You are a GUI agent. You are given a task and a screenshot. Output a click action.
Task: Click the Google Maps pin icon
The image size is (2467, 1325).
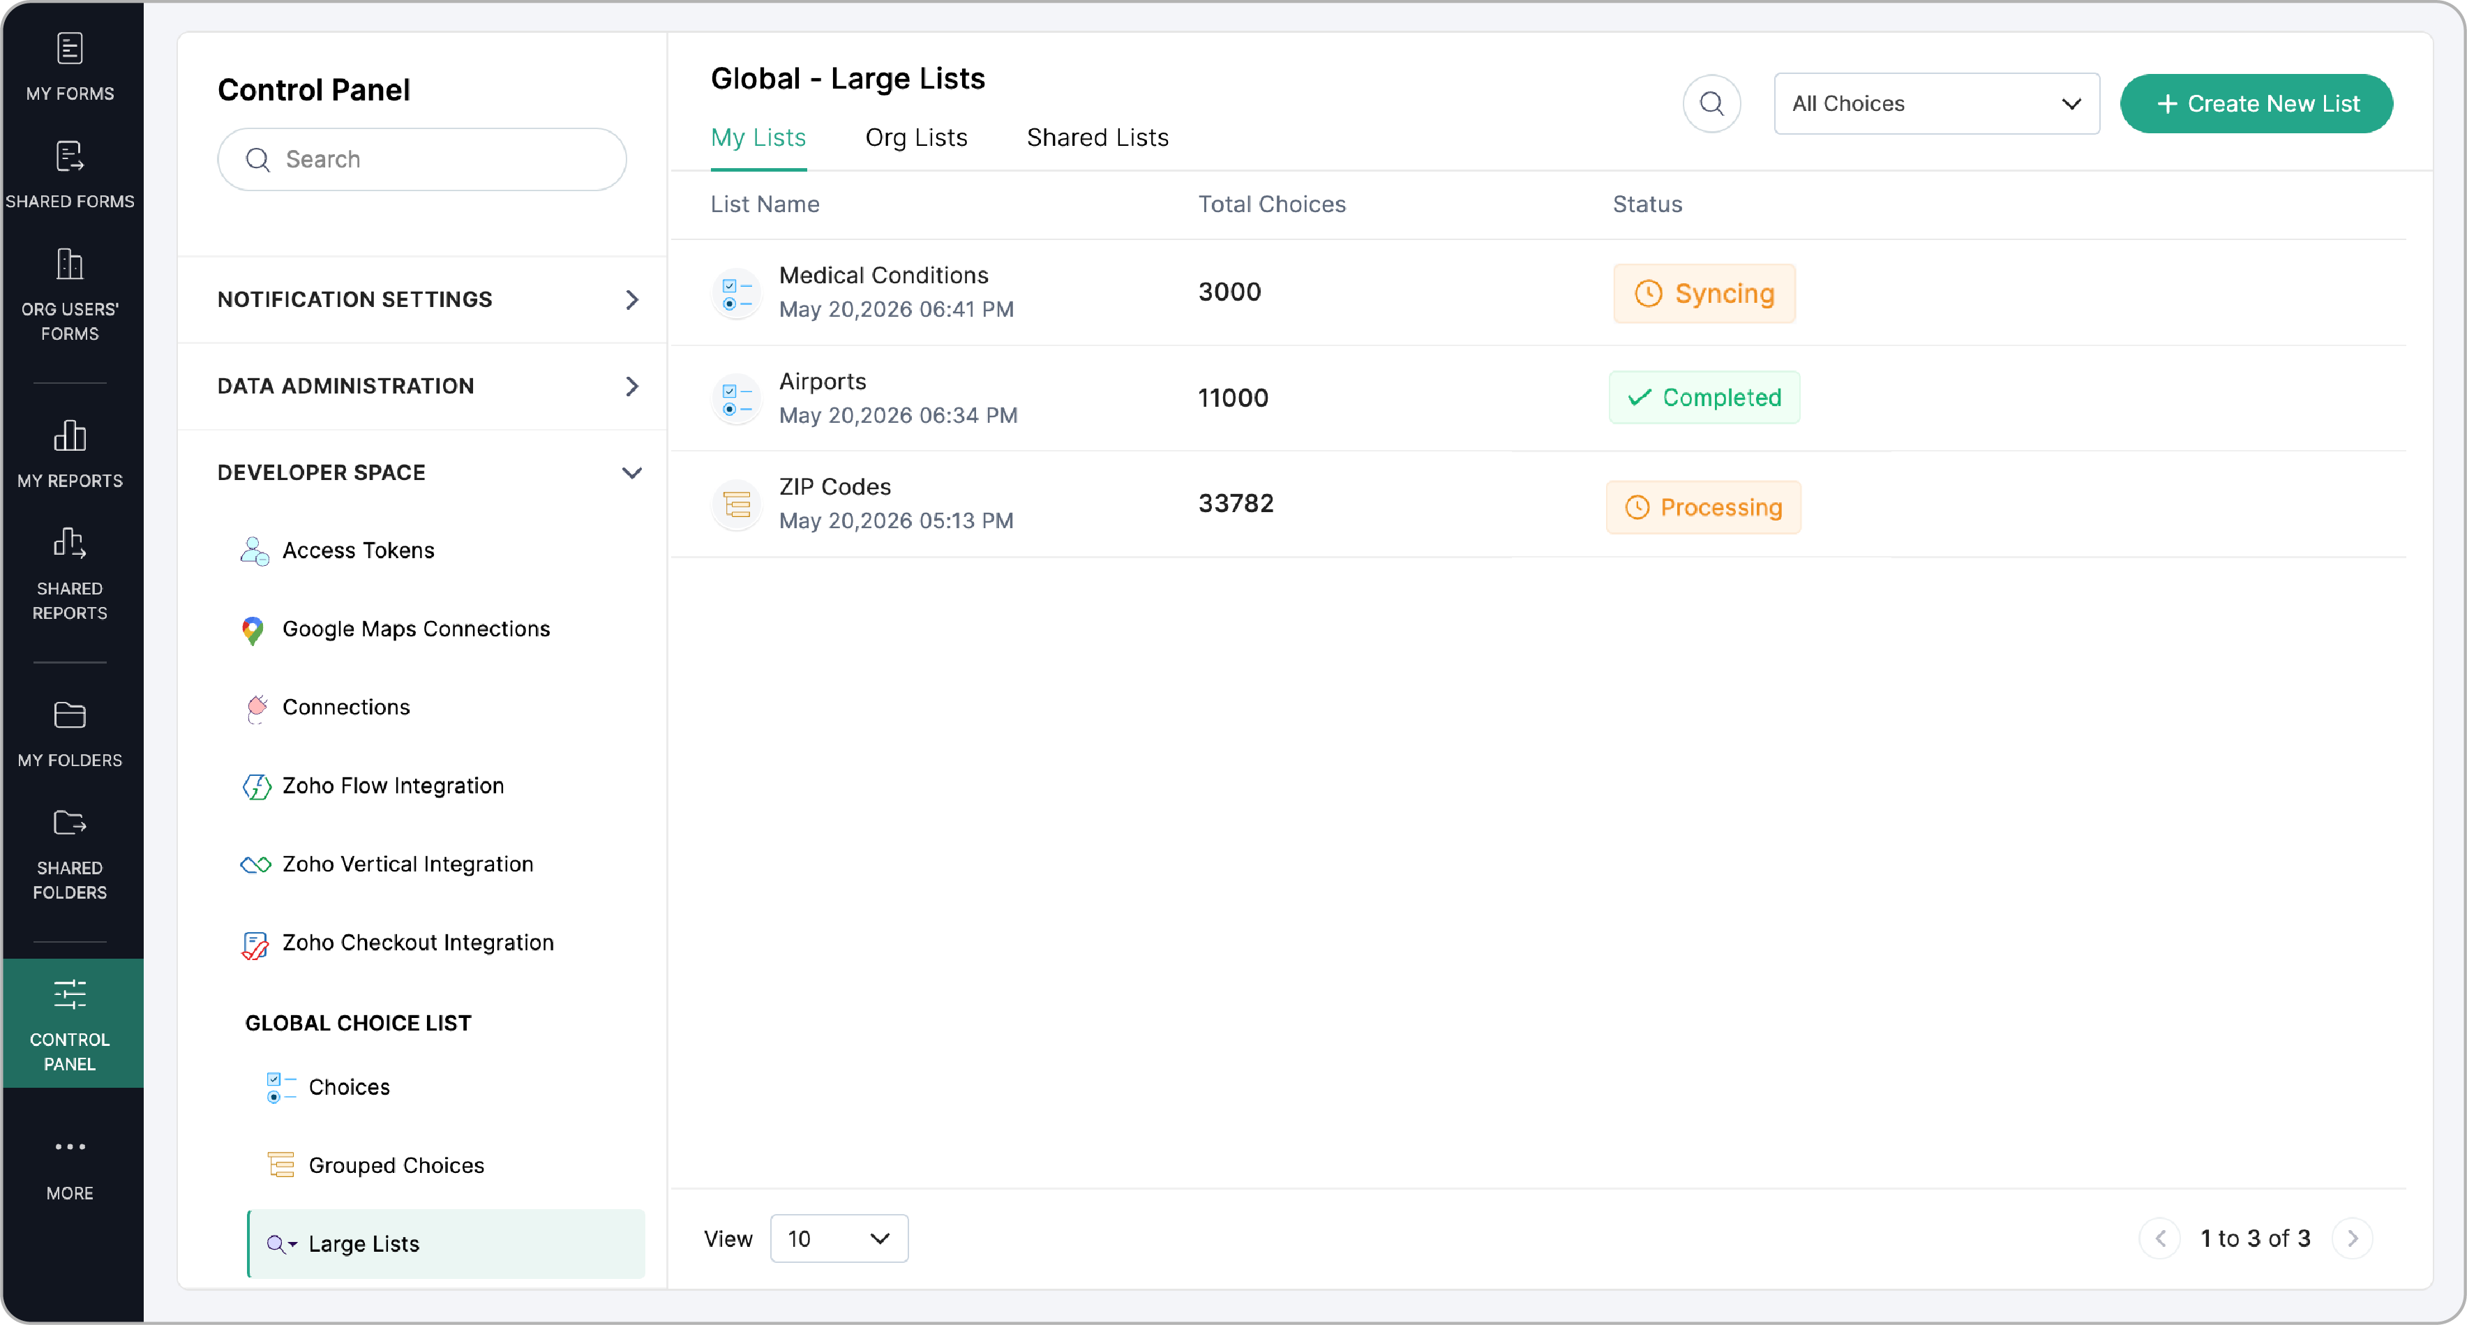pyautogui.click(x=253, y=631)
